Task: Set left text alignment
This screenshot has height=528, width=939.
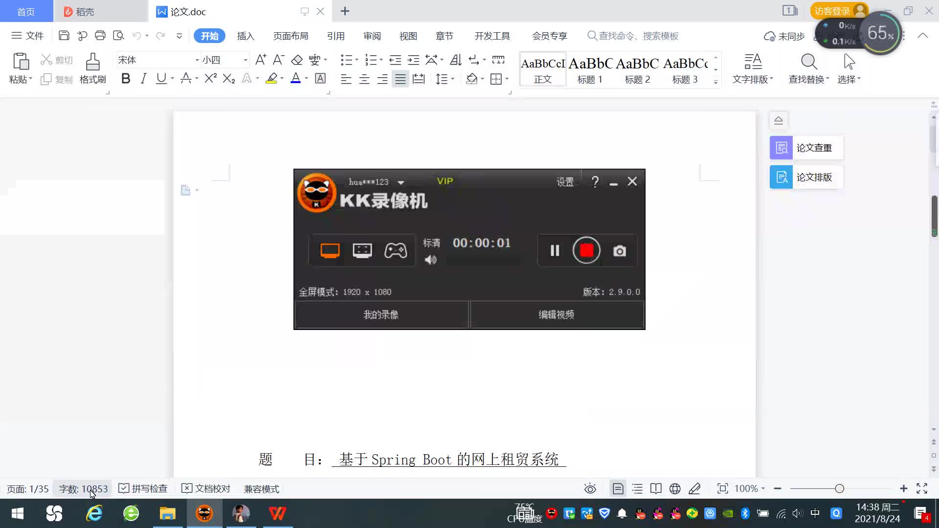Action: click(346, 79)
